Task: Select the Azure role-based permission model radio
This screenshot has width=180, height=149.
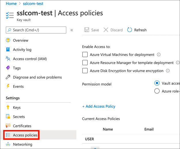Action: (157, 91)
